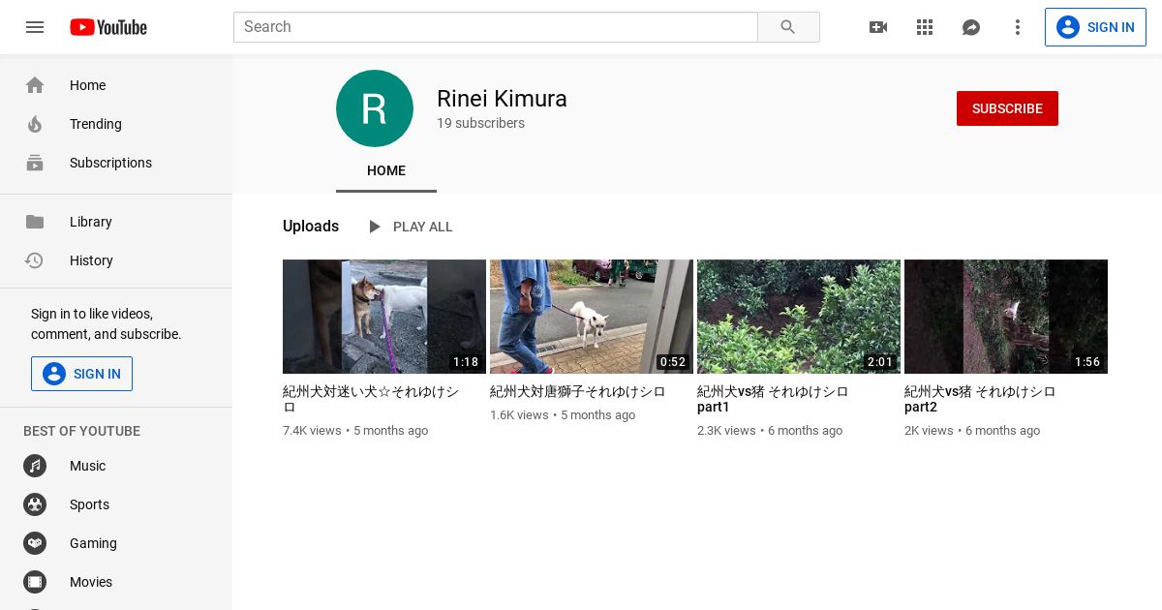Click title 紀州犬対唐獅子それゆけシロ
The width and height of the screenshot is (1162, 610).
click(x=578, y=392)
